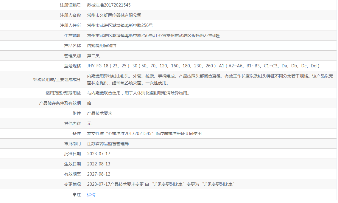
Task: Select registration number 苏械注准20172021545 in the first row
Action: point(109,5)
